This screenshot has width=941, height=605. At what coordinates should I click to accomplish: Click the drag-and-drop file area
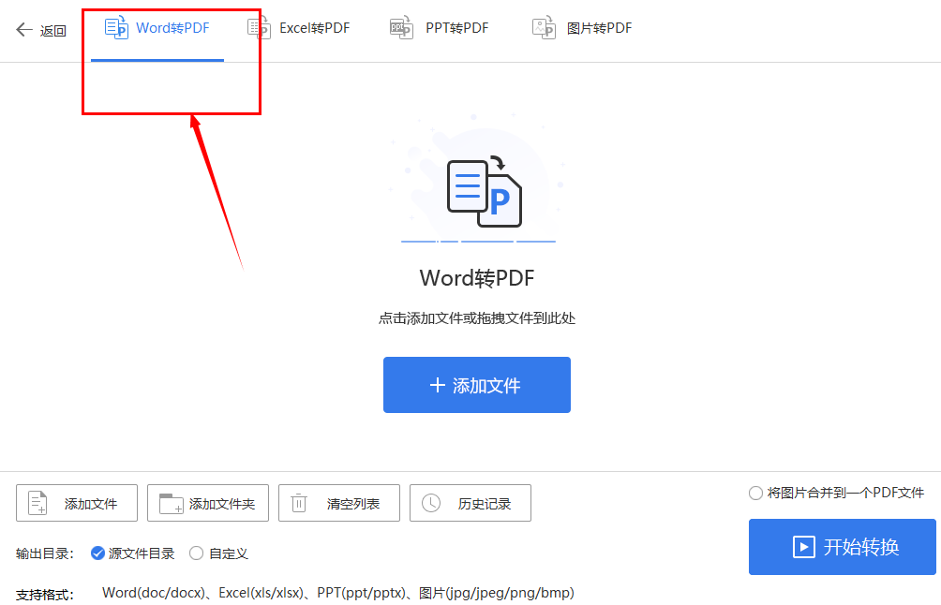(477, 281)
